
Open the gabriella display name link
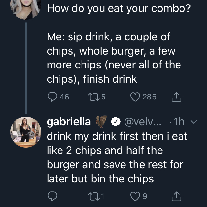[69, 122]
